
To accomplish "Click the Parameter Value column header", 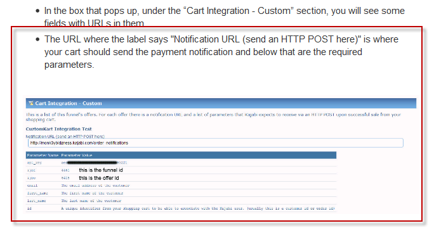I will coord(77,155).
